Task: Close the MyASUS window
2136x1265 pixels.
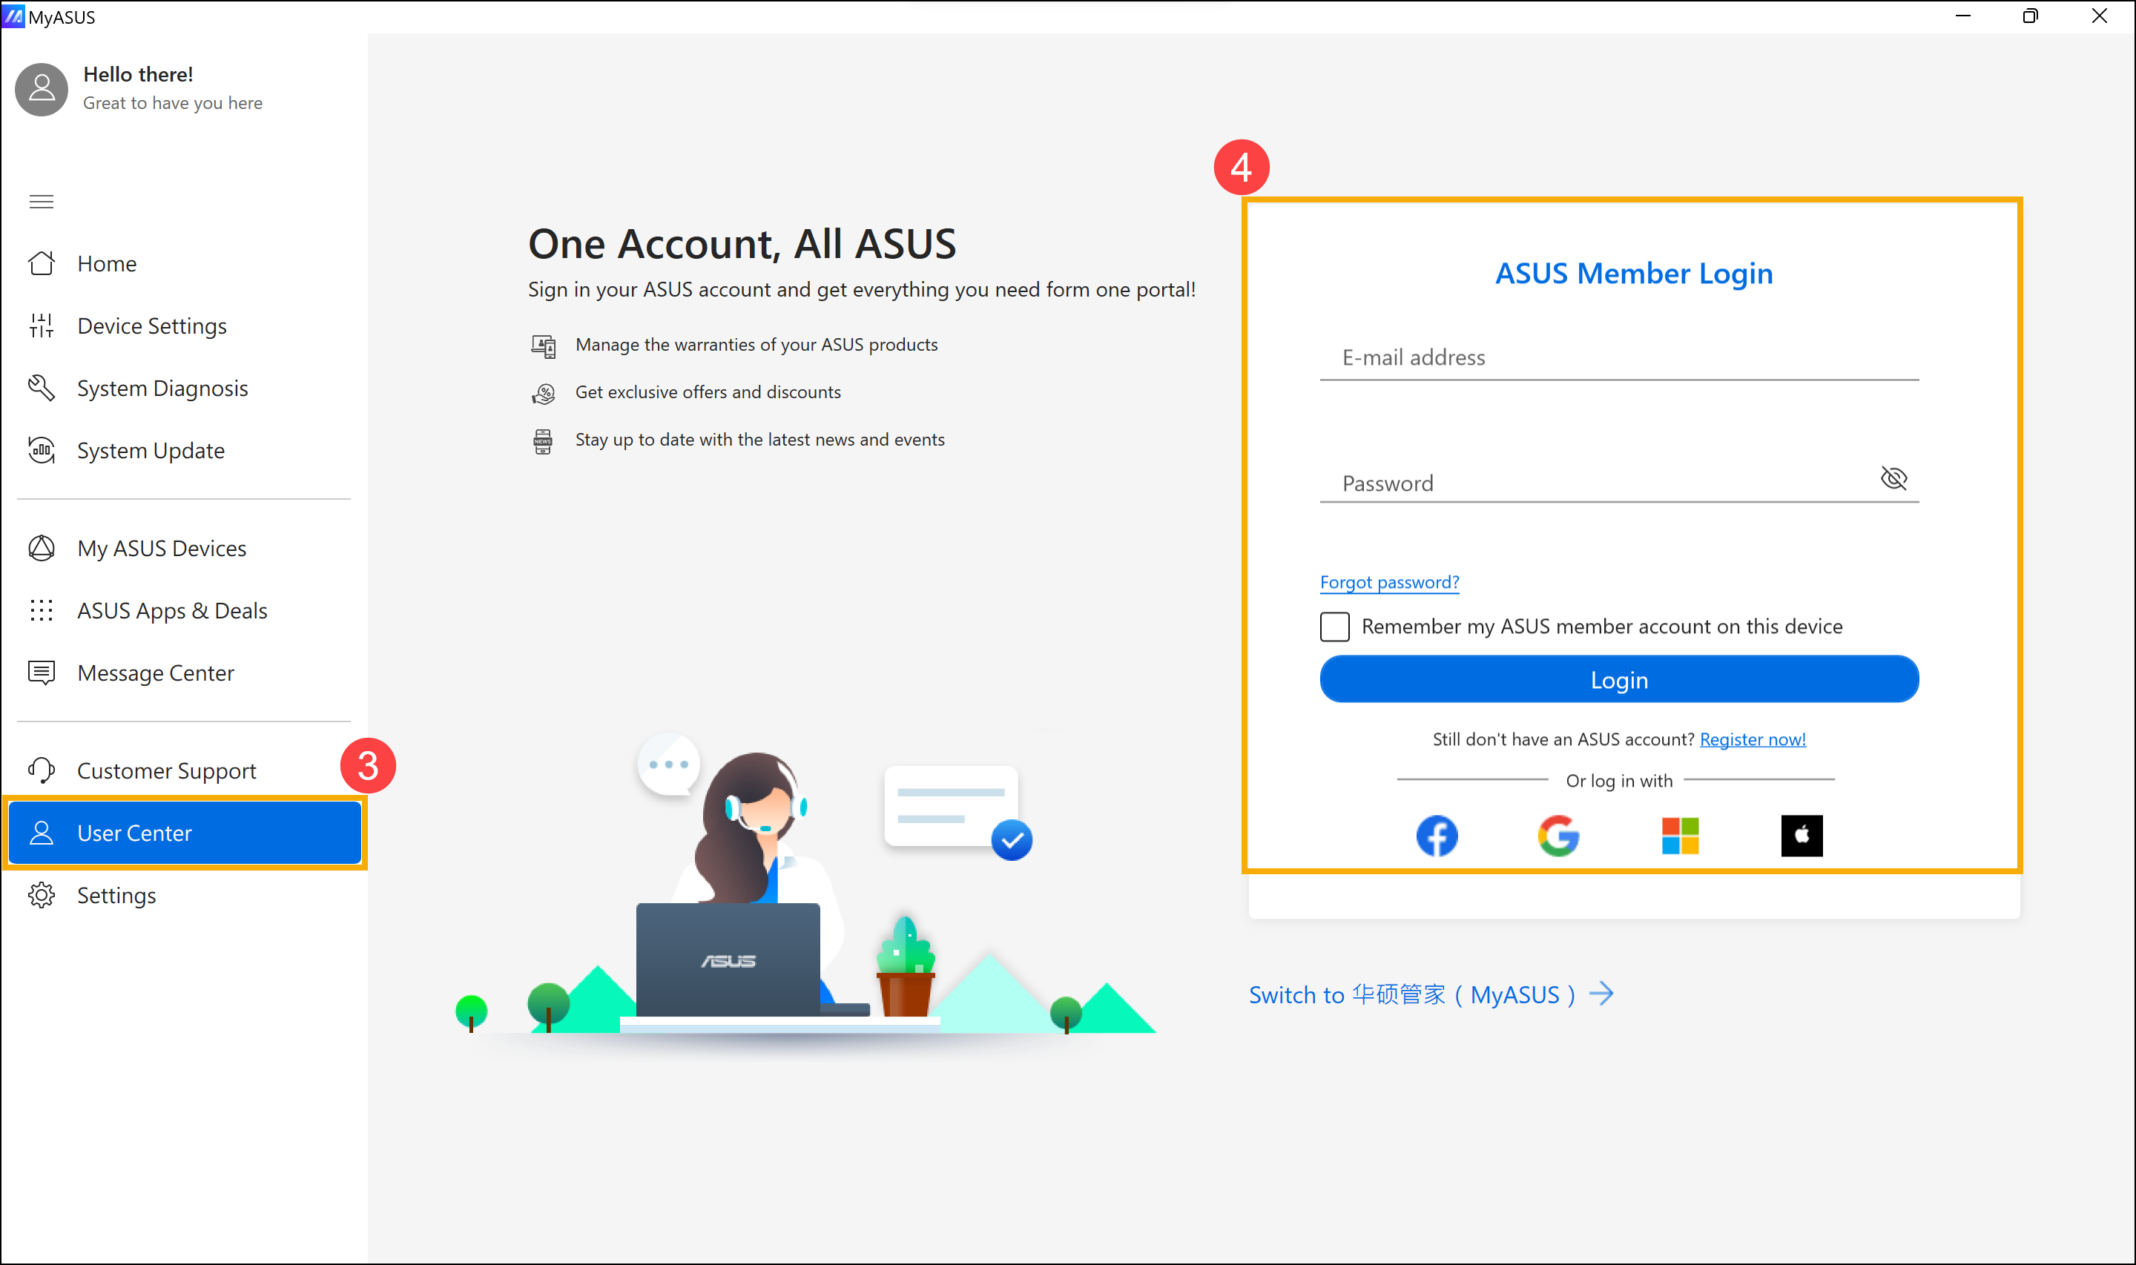Action: (x=2098, y=16)
